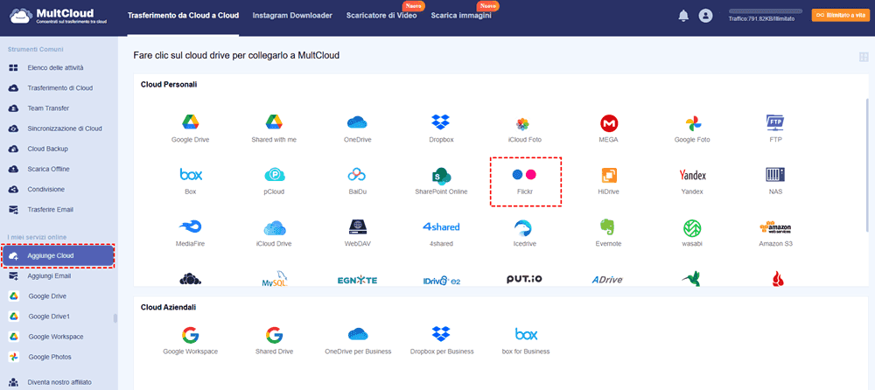Choose OneDrive per Business
Image resolution: width=875 pixels, height=390 pixels.
click(x=358, y=334)
